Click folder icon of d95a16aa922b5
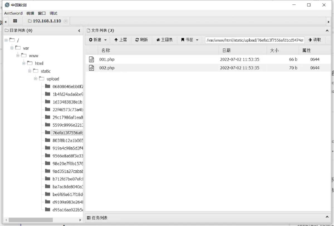 tap(48, 209)
